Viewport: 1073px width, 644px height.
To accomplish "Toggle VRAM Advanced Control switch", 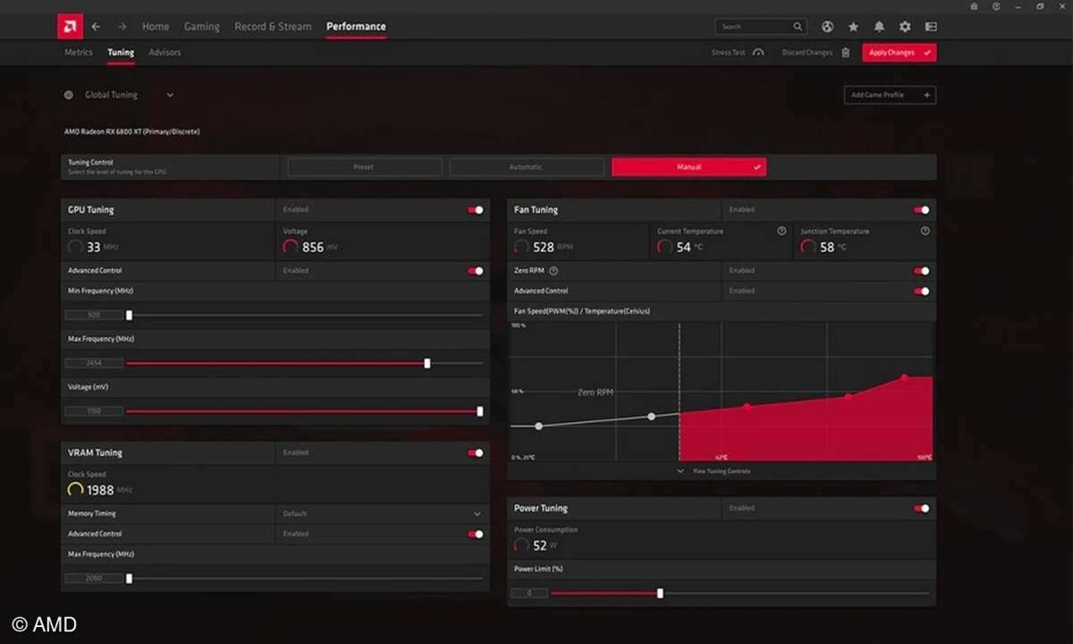I will tap(475, 534).
